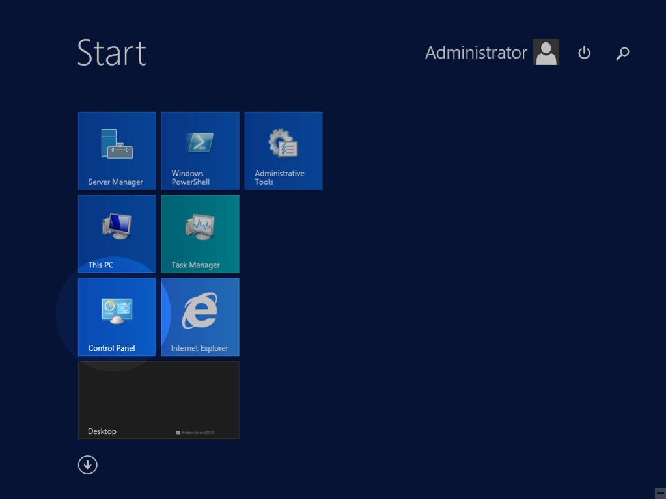The width and height of the screenshot is (666, 499).
Task: Select the "Administrative Tools" label text
Action: coord(279,178)
